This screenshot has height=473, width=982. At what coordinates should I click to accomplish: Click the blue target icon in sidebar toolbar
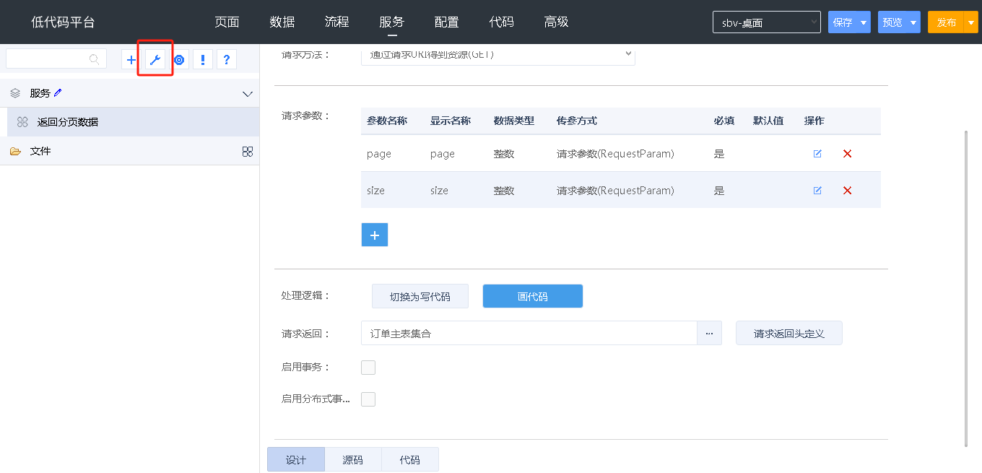coord(179,59)
